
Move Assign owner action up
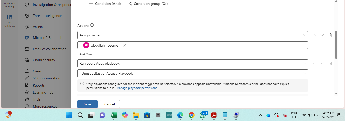pyautogui.click(x=314, y=35)
